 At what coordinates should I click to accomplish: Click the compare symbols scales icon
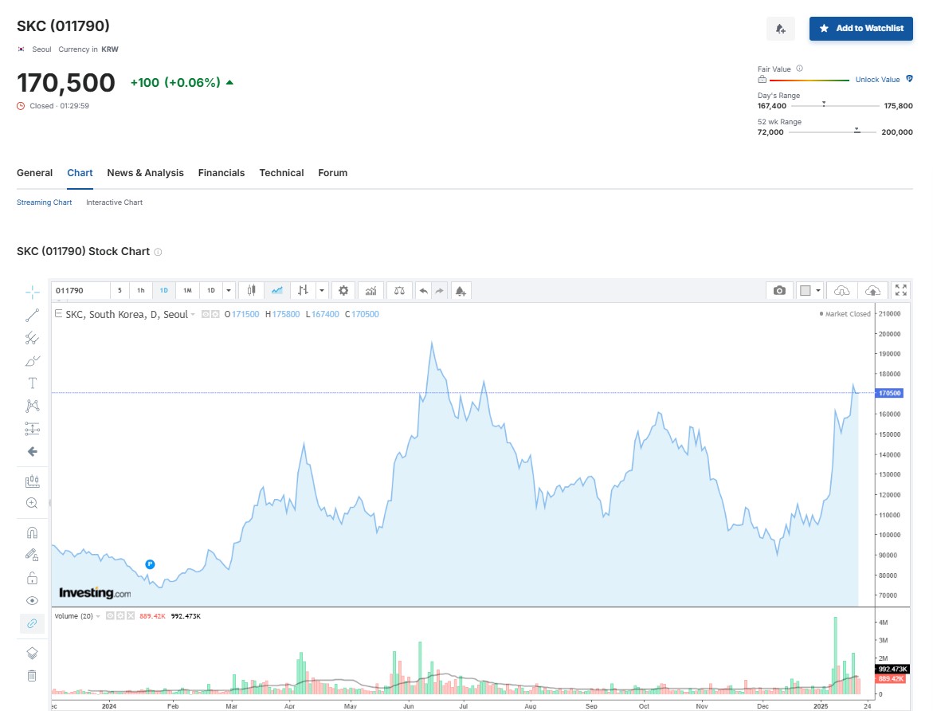click(399, 291)
